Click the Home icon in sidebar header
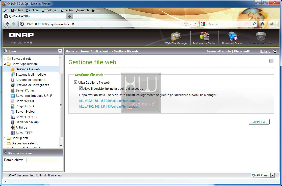 (x=5, y=51)
